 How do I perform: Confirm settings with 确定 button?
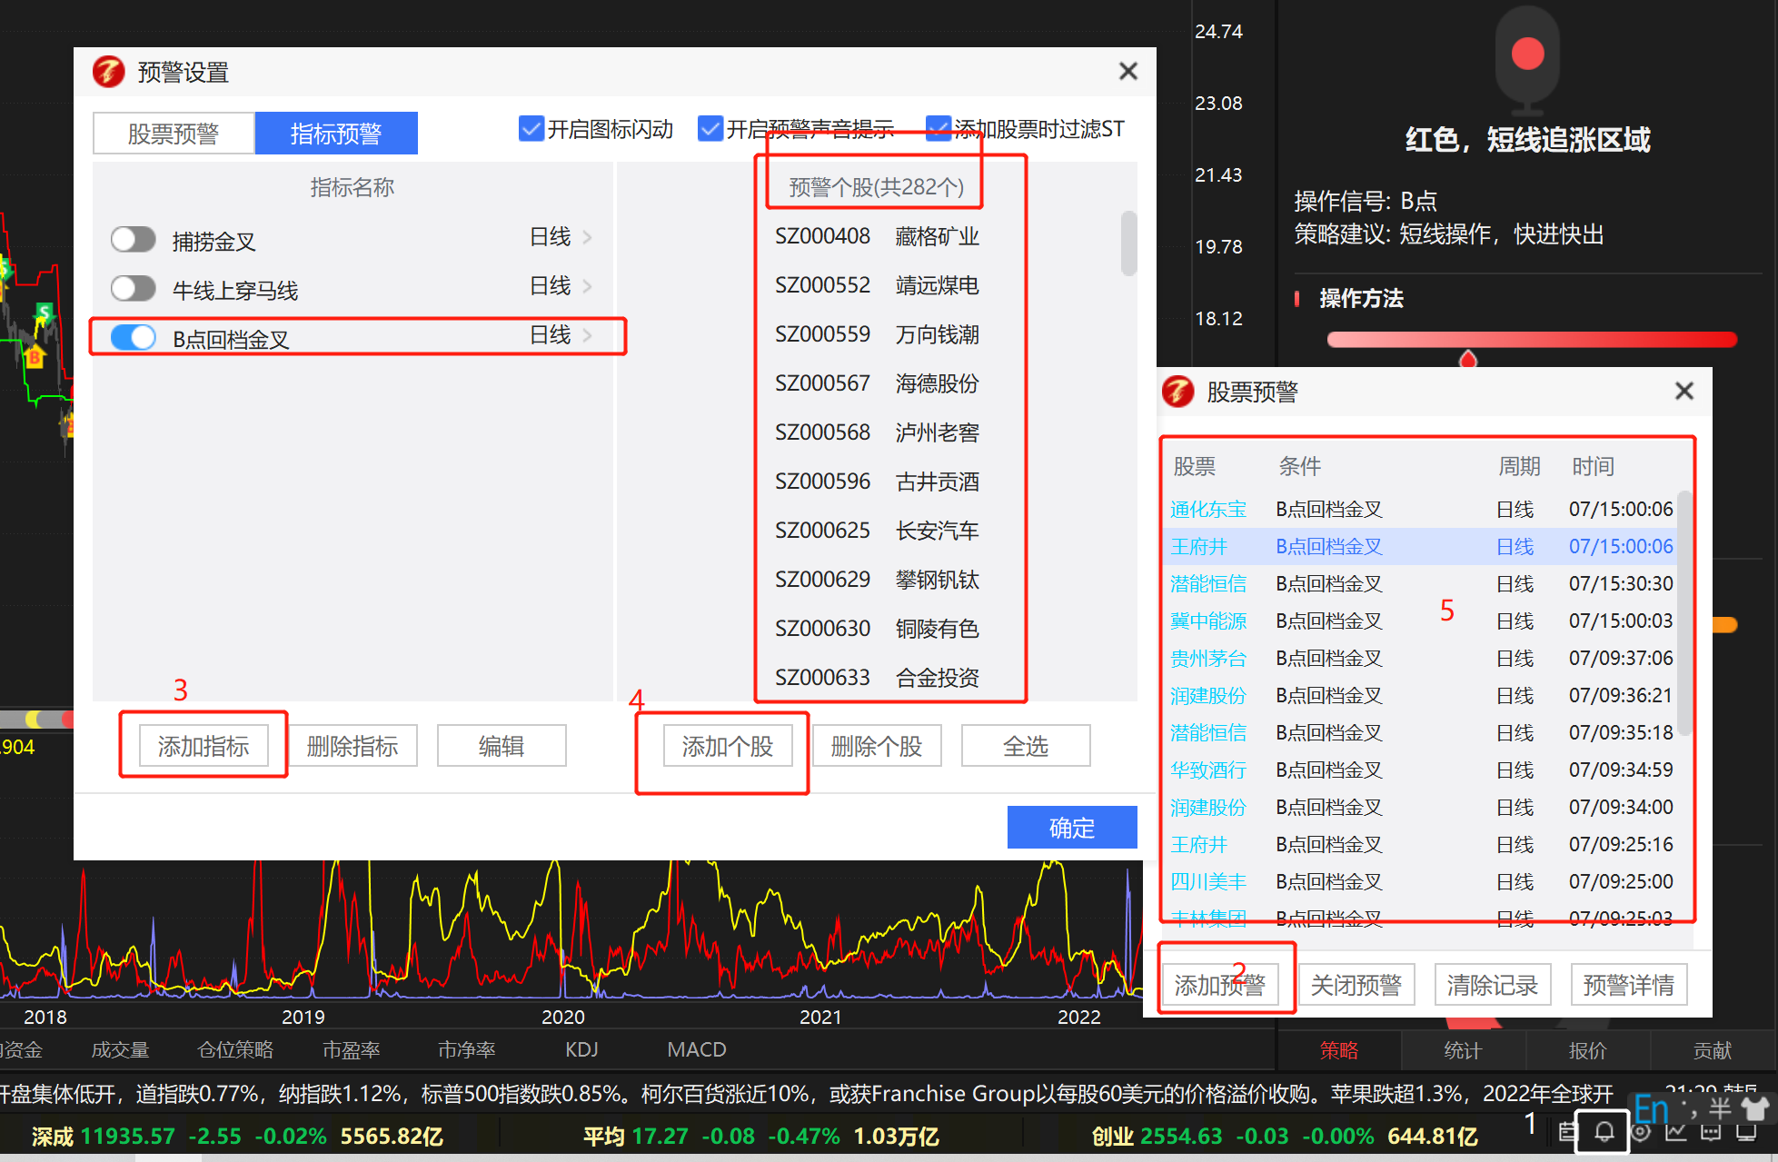pos(1072,828)
